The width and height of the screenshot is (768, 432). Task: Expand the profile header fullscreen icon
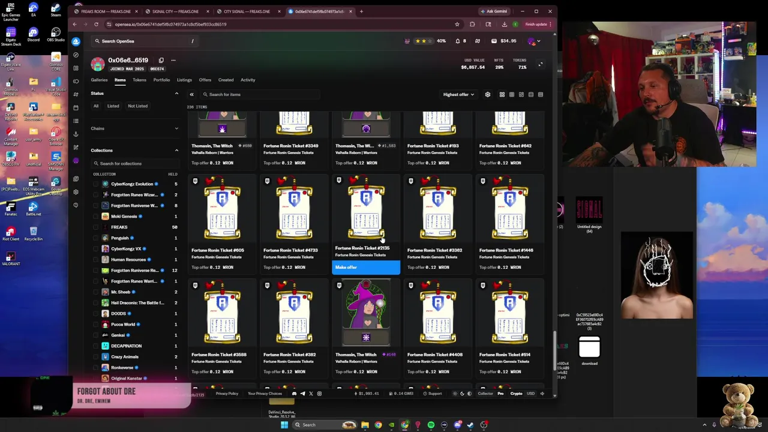pyautogui.click(x=540, y=64)
